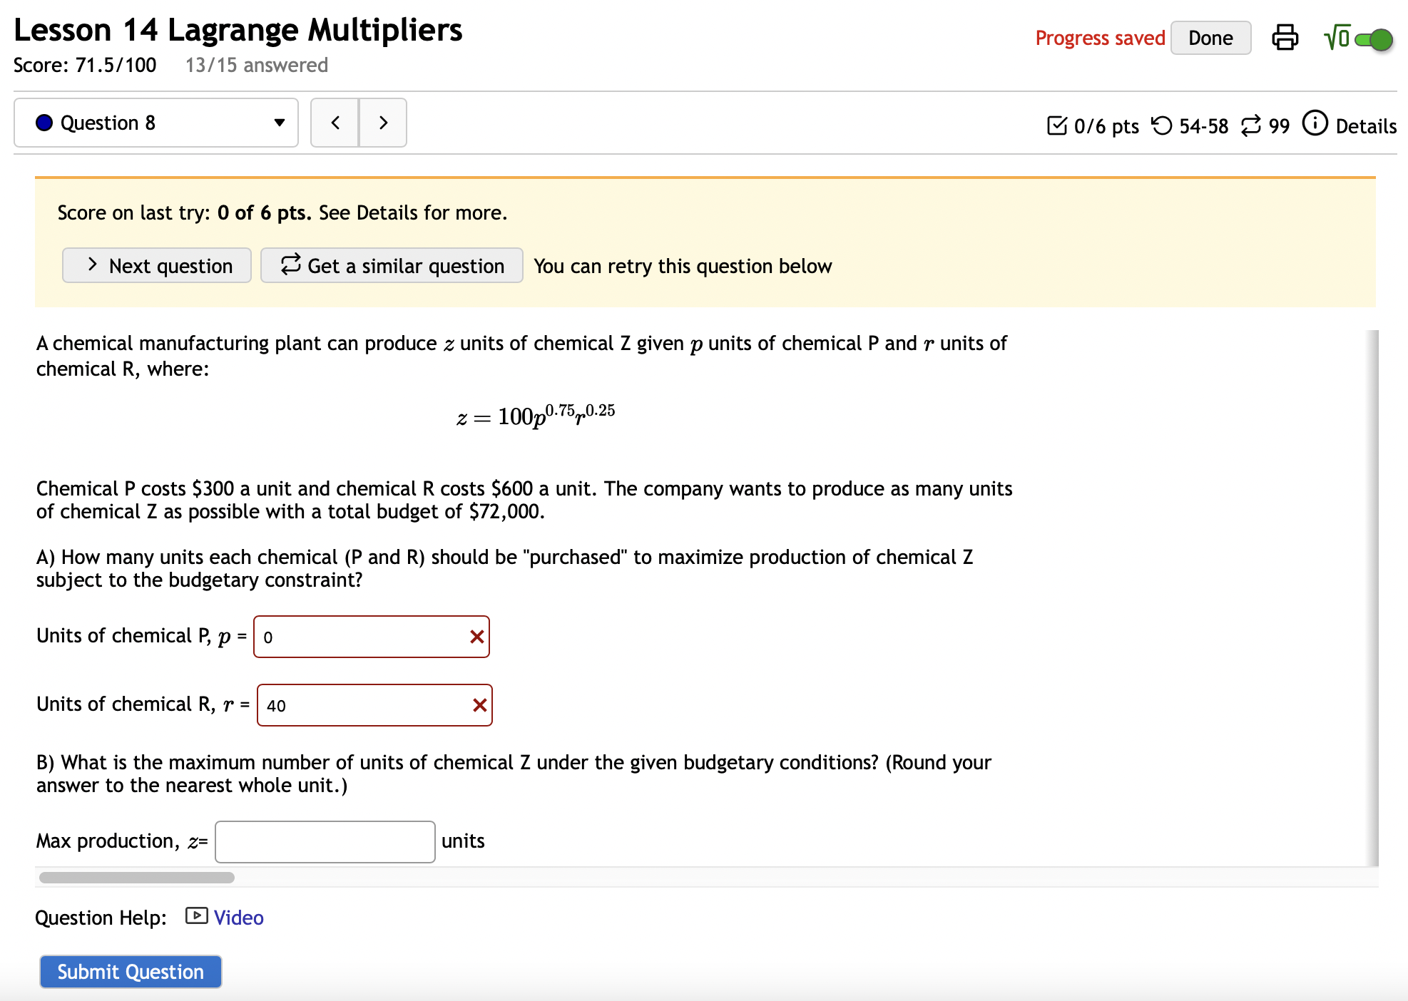The width and height of the screenshot is (1408, 1001).
Task: Click the blue dot beside Question 8
Action: coord(44,123)
